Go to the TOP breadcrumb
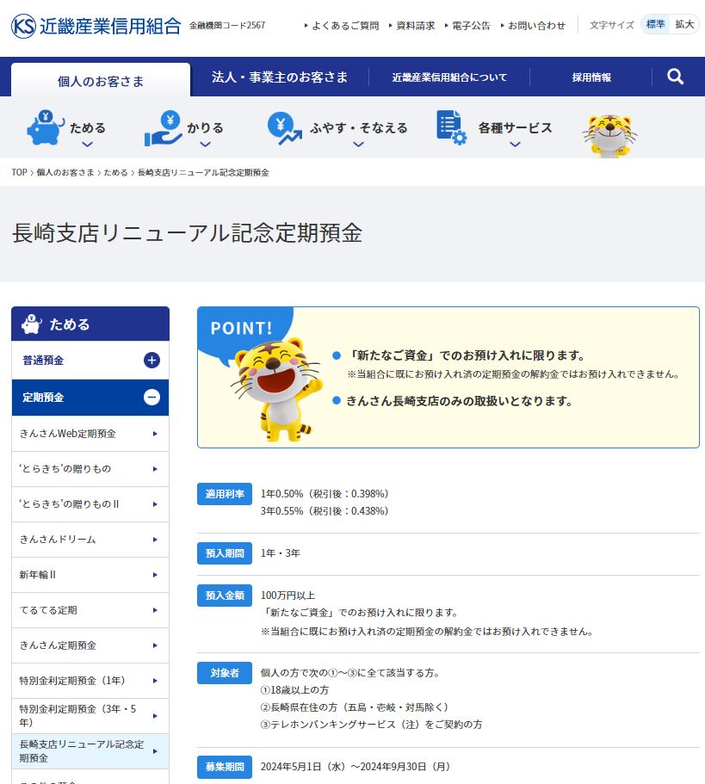The image size is (705, 784). coord(19,172)
